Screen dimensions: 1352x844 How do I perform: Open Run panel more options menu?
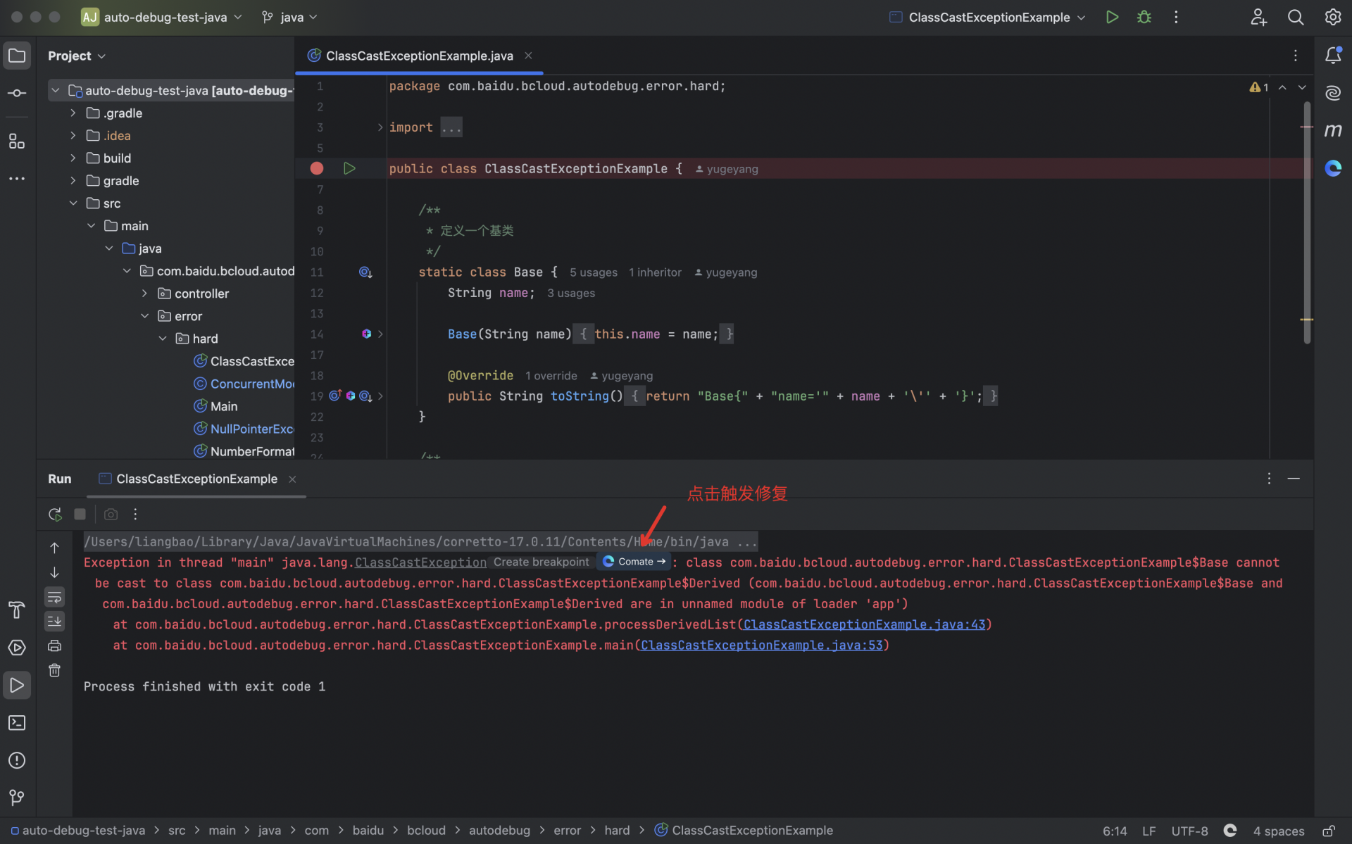click(x=135, y=515)
